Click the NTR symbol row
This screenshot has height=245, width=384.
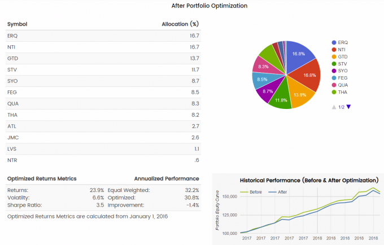coord(103,160)
